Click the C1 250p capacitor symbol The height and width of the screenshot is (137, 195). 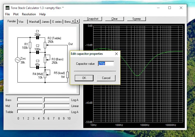point(38,38)
